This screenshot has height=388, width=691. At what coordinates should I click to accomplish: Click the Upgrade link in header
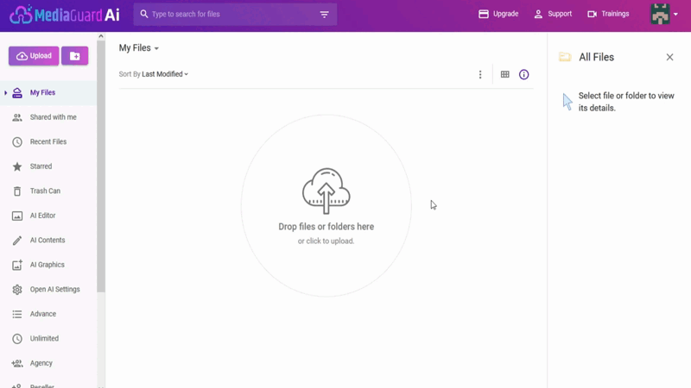coord(498,14)
